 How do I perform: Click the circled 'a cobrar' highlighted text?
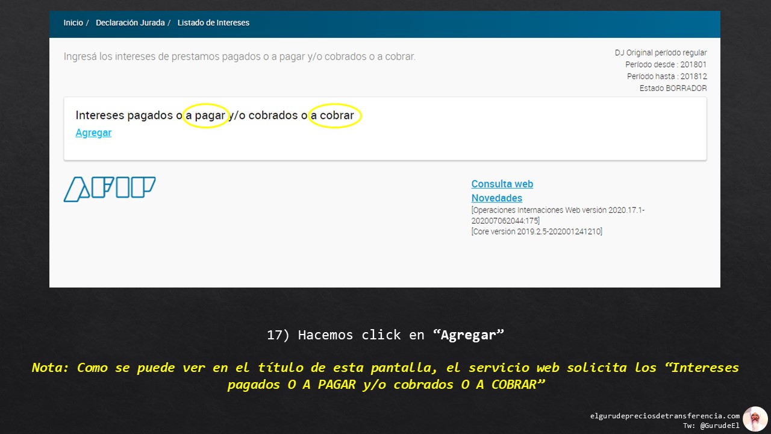click(x=336, y=115)
